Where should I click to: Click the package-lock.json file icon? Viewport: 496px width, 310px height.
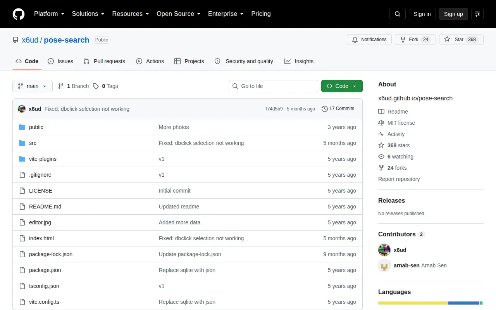pyautogui.click(x=22, y=254)
